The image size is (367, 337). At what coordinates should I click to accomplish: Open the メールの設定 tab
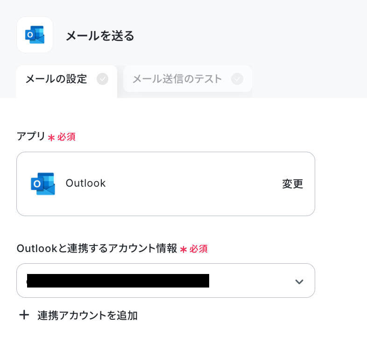[67, 81]
